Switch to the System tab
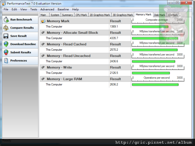This screenshot has width=195, height=146. click(x=55, y=15)
